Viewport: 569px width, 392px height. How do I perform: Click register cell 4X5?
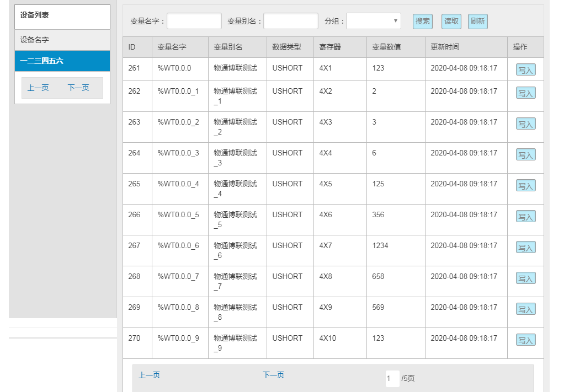(x=340, y=189)
